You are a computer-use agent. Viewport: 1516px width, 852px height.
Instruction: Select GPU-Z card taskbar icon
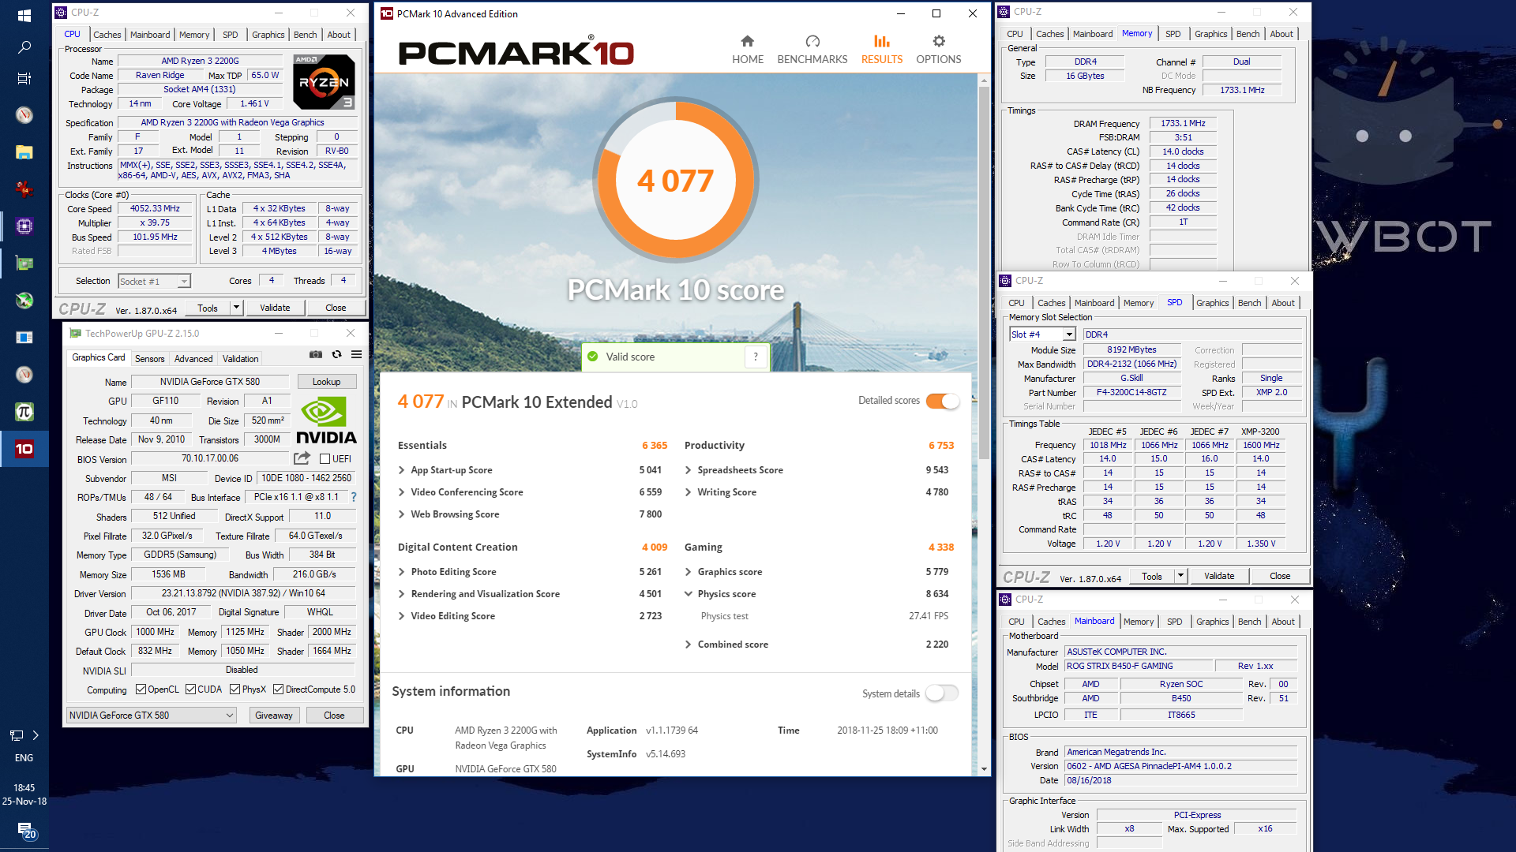pyautogui.click(x=24, y=263)
